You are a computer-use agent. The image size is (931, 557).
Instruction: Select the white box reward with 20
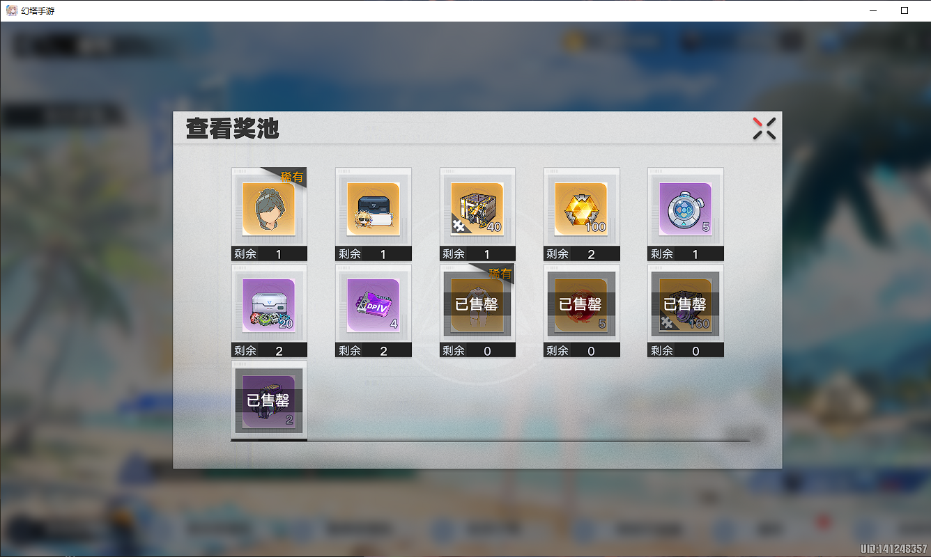point(269,306)
